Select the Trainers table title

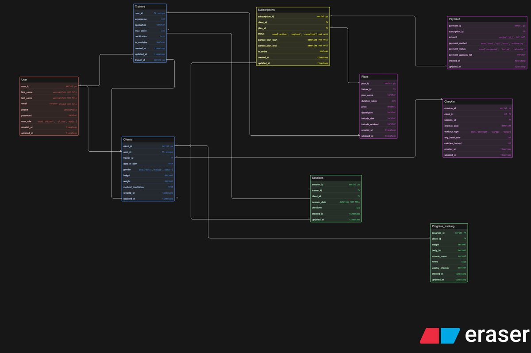140,7
